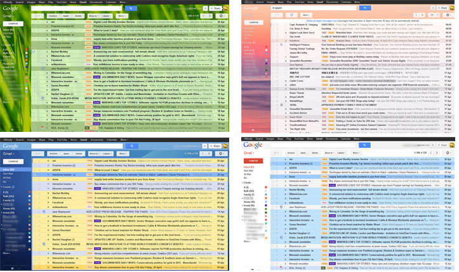
Task: Open Move to dropdown in green-theme toolbar
Action: 94,16
